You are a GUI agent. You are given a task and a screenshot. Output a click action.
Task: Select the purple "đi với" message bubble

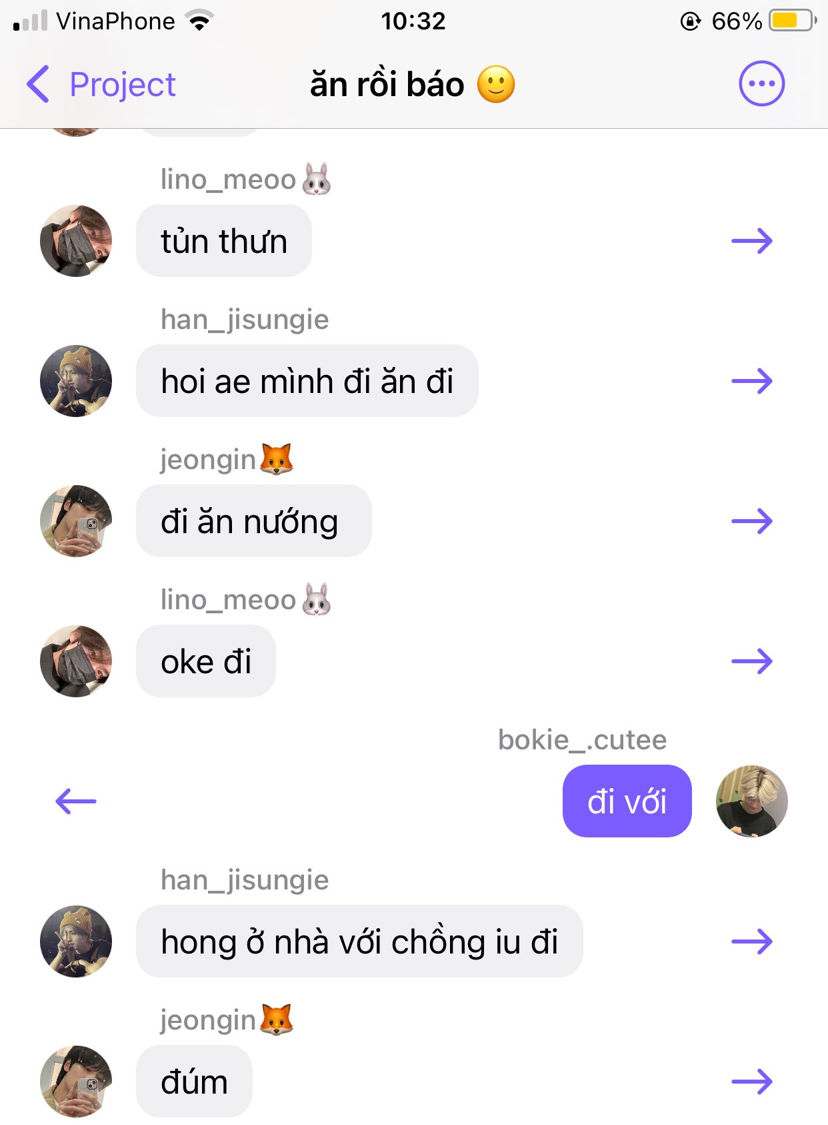coord(627,801)
